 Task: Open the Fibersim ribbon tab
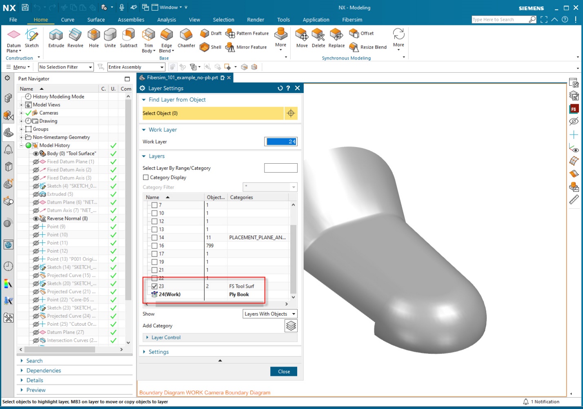tap(352, 19)
